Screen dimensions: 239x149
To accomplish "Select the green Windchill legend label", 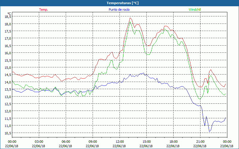I will point(195,10).
